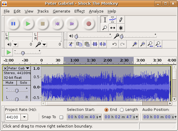Adjust the track pan L-R slider
Screen dimensions: 178x131
click(17, 99)
